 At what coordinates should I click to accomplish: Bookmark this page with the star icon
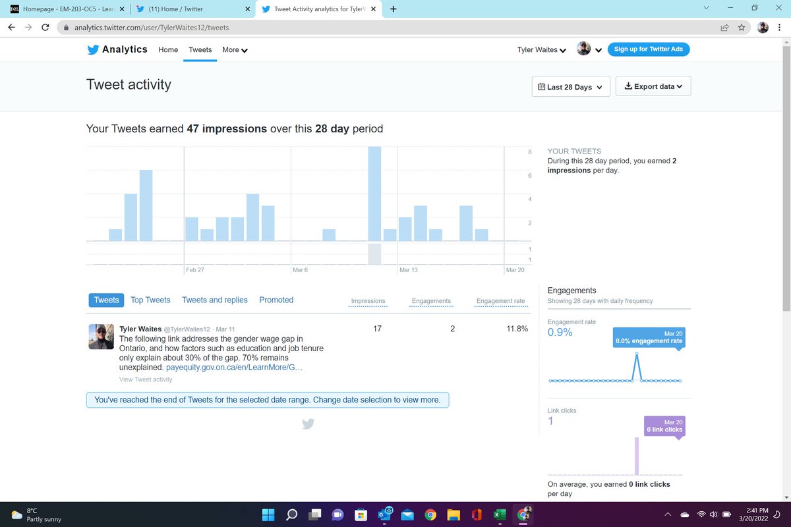click(742, 28)
